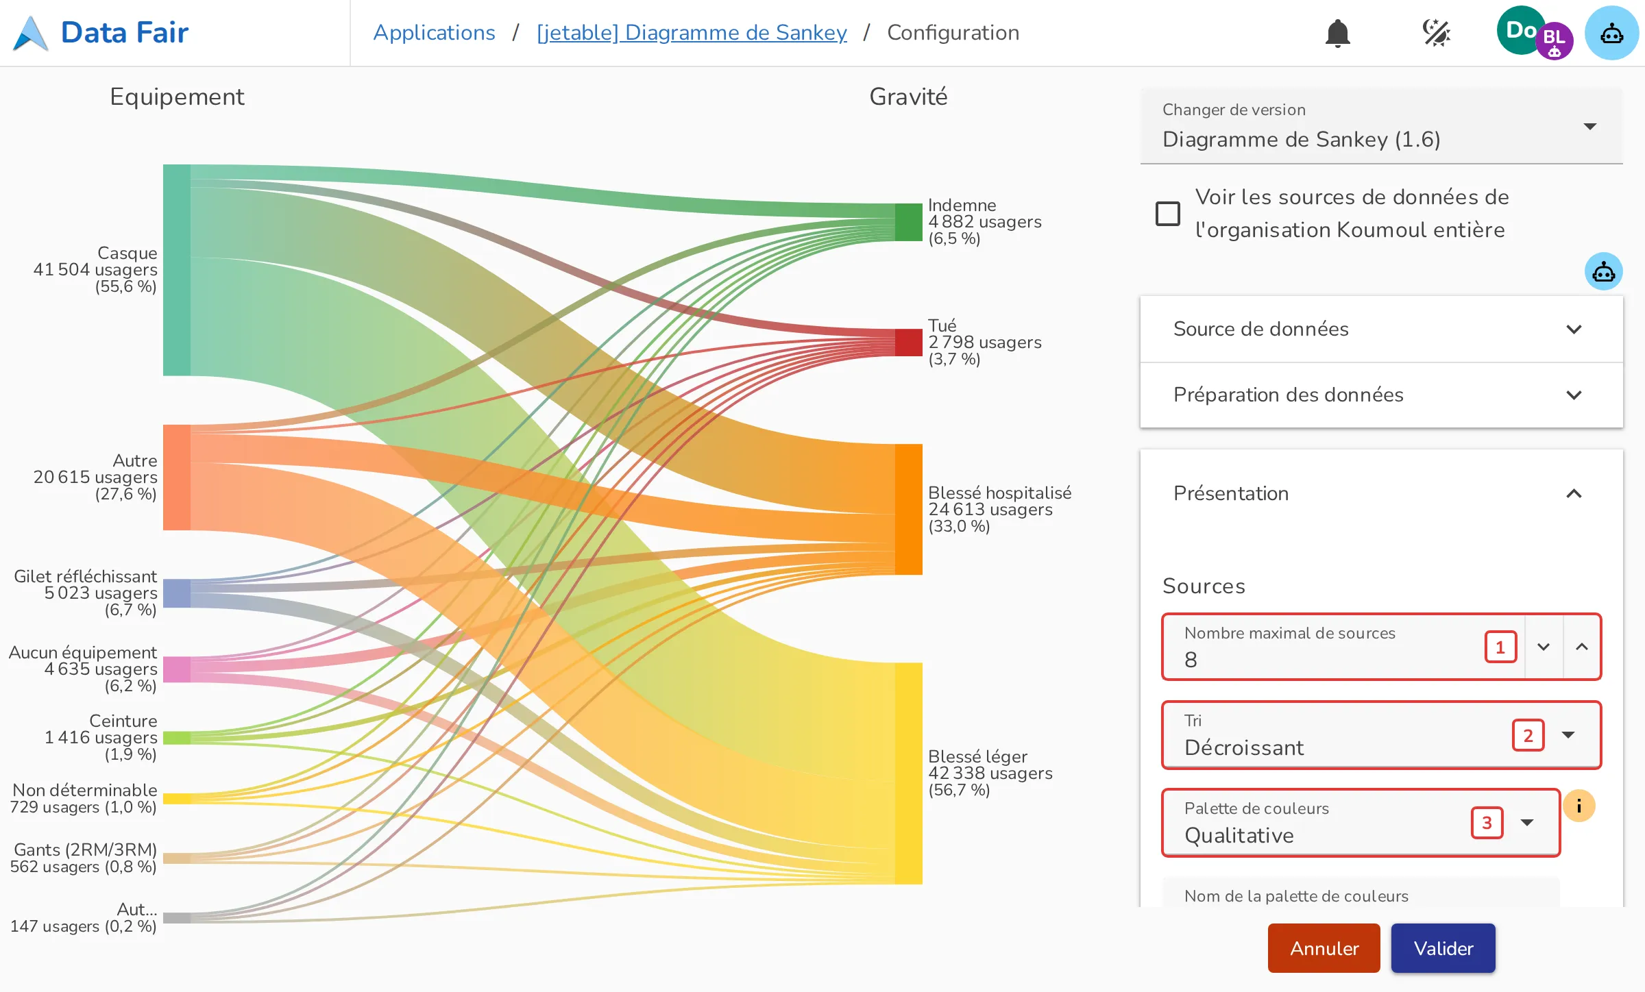This screenshot has height=992, width=1645.
Task: Click the Tué red node
Action: [909, 343]
